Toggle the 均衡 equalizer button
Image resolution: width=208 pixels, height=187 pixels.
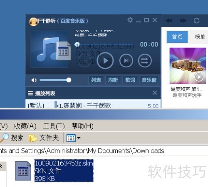coord(113,80)
